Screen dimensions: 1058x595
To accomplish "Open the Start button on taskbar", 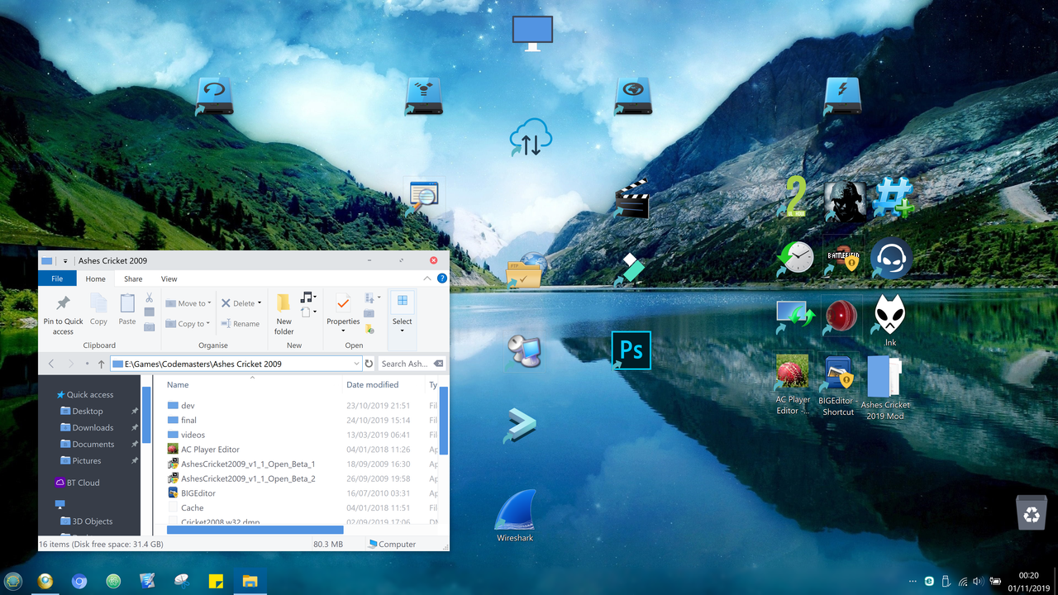I will [x=12, y=581].
